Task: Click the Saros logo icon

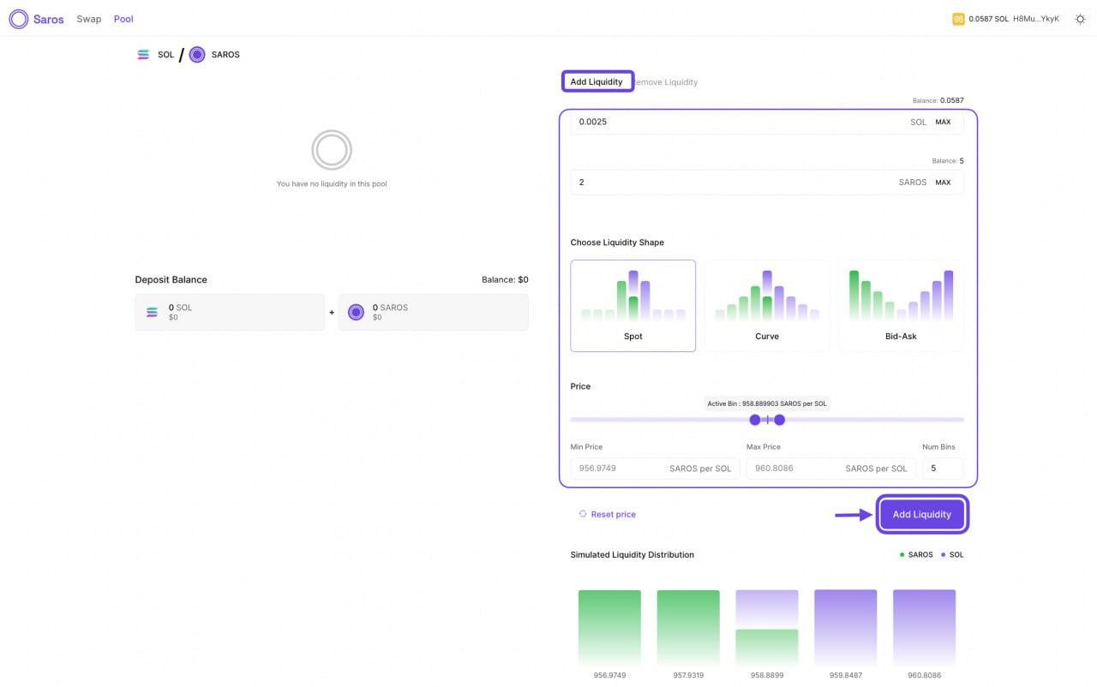Action: pos(19,19)
